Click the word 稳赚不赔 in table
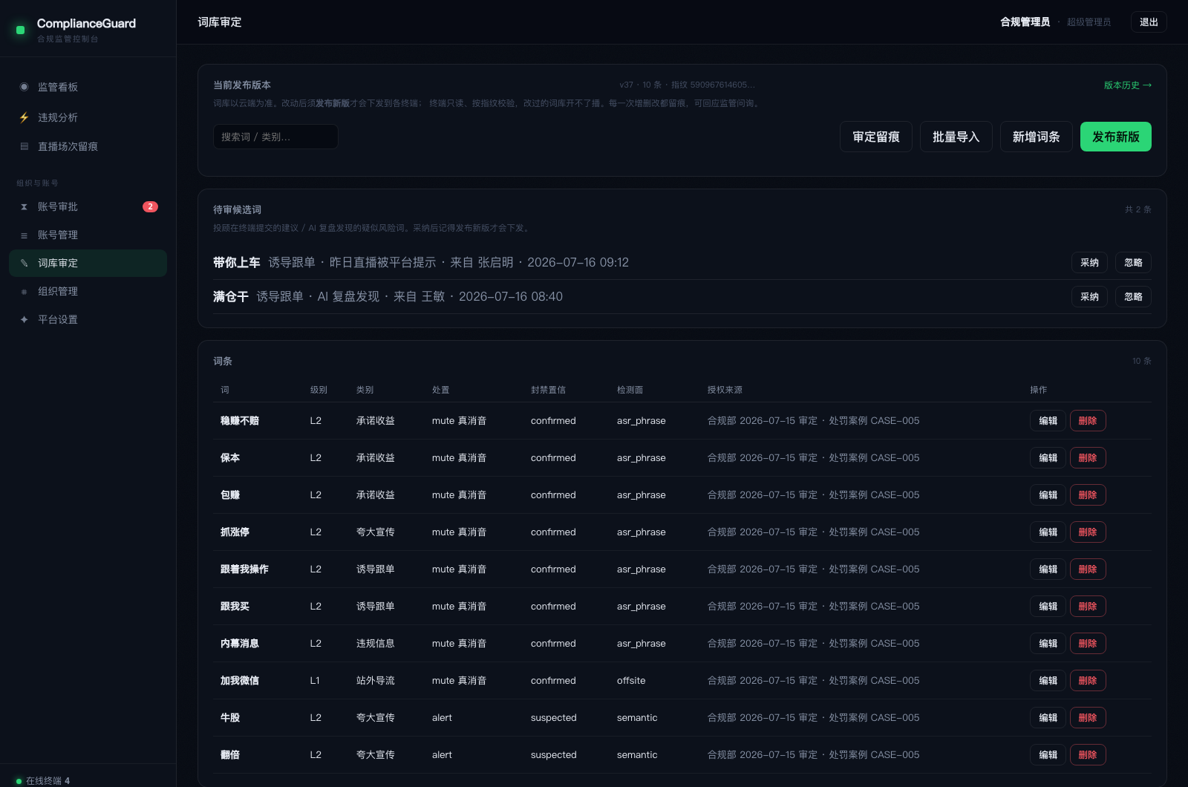1188x787 pixels. pyautogui.click(x=240, y=420)
